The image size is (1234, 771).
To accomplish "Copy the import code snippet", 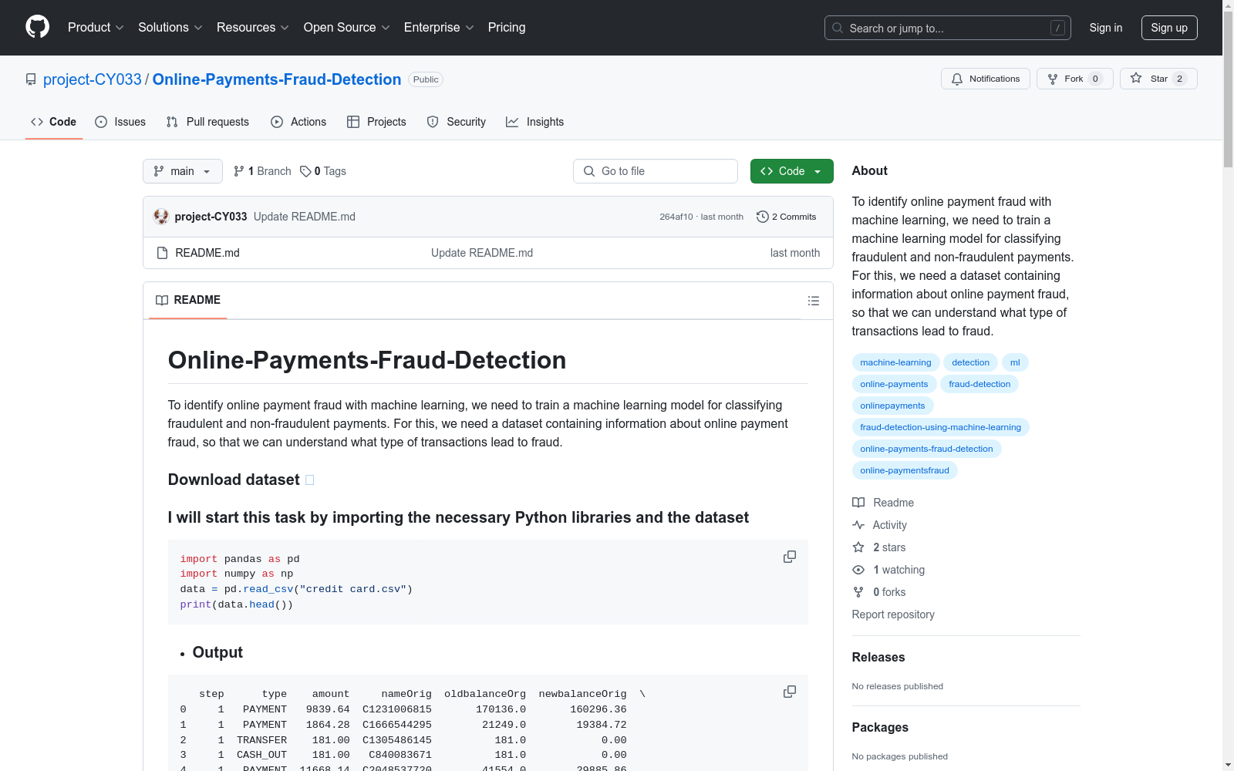I will click(790, 557).
